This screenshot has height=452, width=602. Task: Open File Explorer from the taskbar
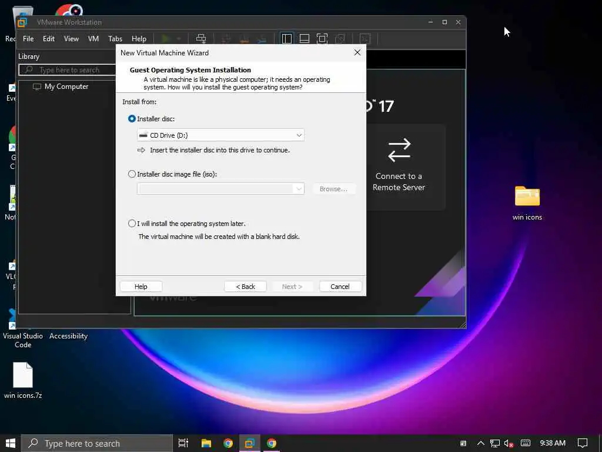[206, 443]
